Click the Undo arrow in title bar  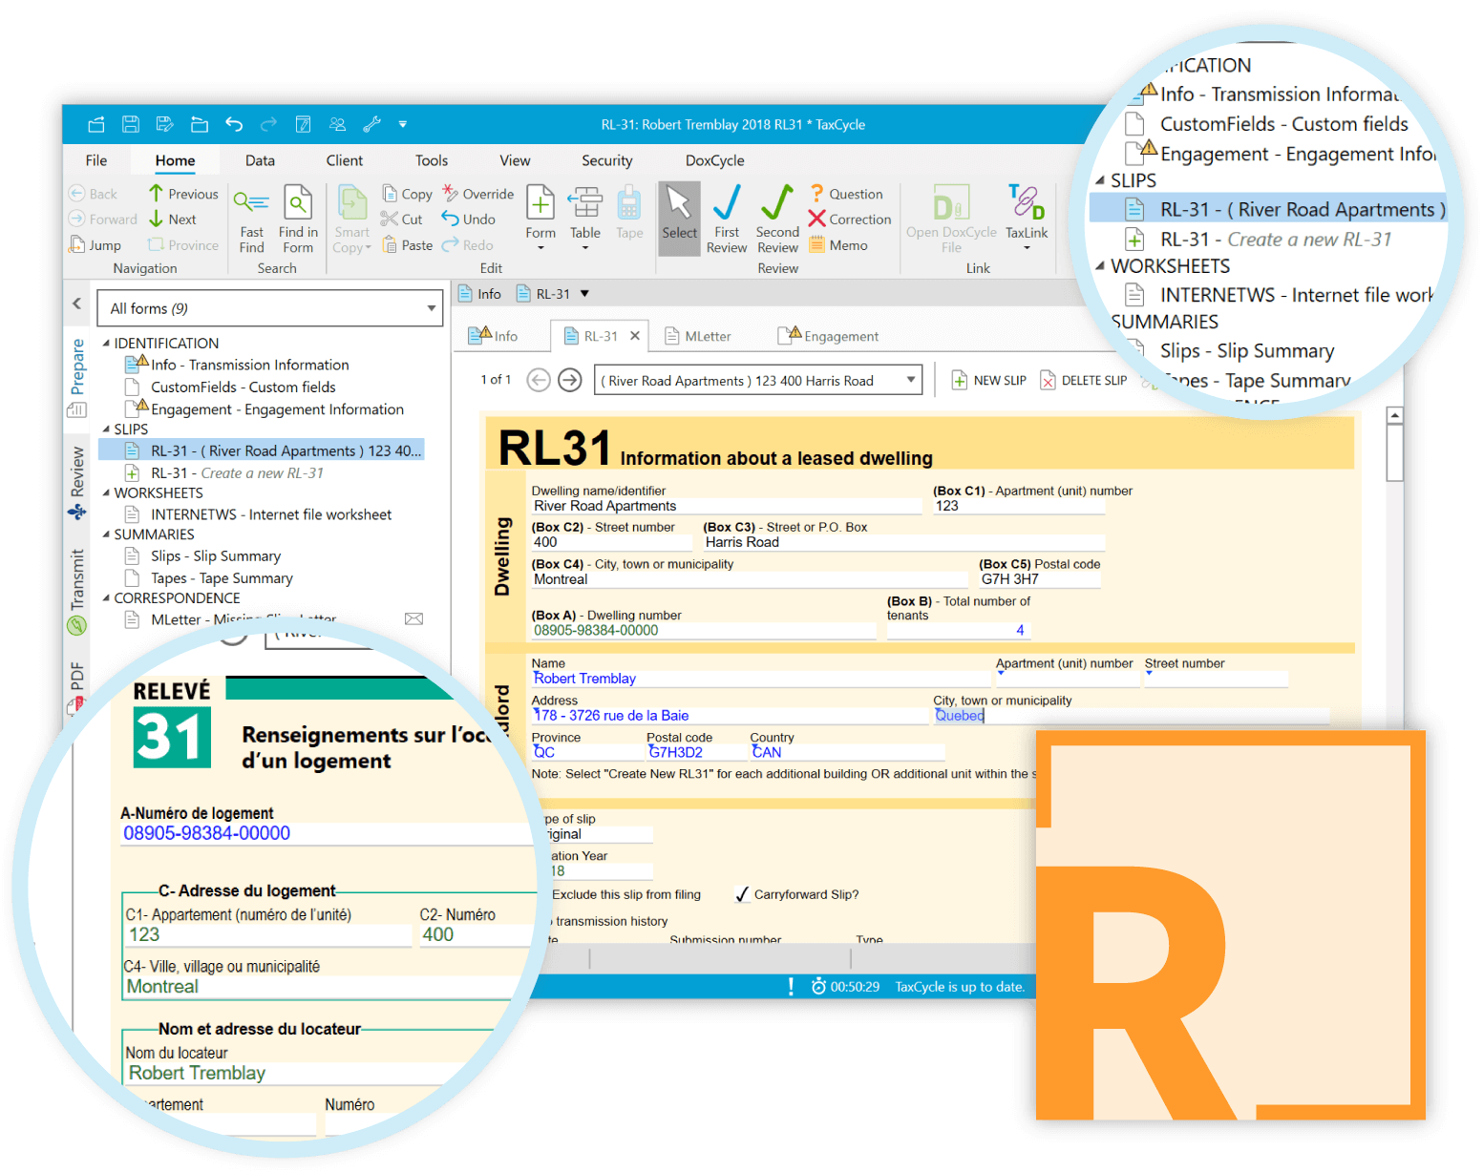pos(234,124)
